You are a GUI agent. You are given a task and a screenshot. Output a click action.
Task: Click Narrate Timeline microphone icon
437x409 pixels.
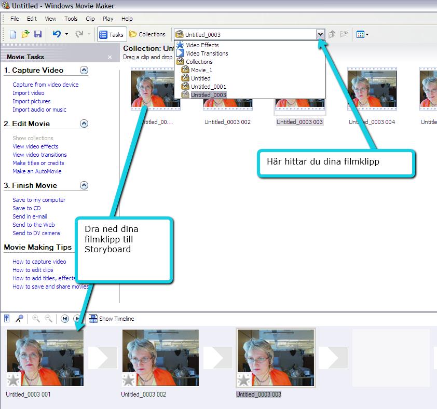click(19, 318)
